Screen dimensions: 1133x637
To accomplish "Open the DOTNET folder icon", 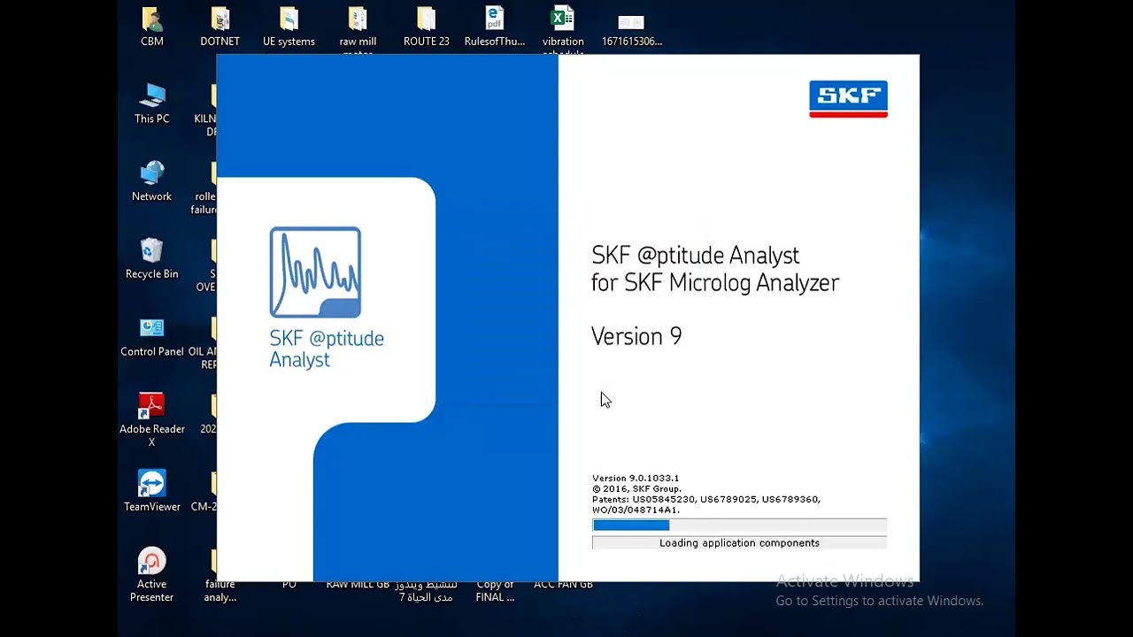I will click(220, 27).
